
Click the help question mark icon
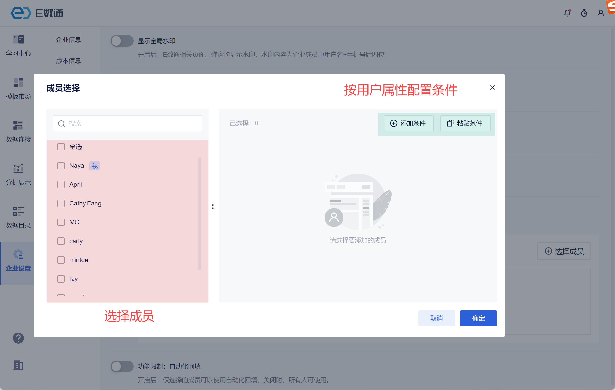(18, 338)
